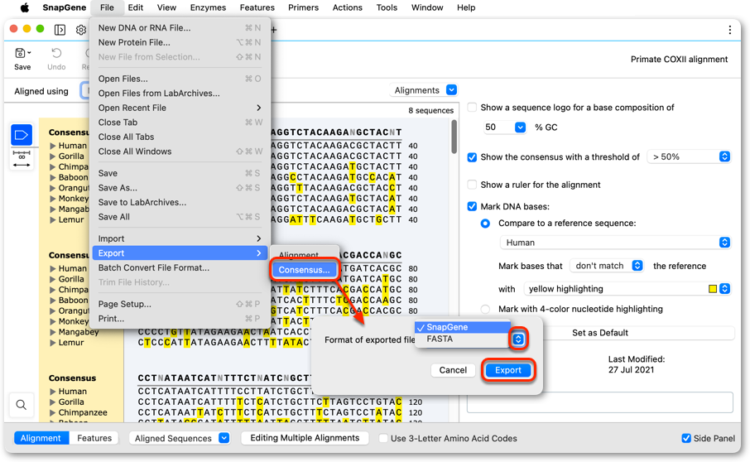Open the settings gear icon

point(81,30)
